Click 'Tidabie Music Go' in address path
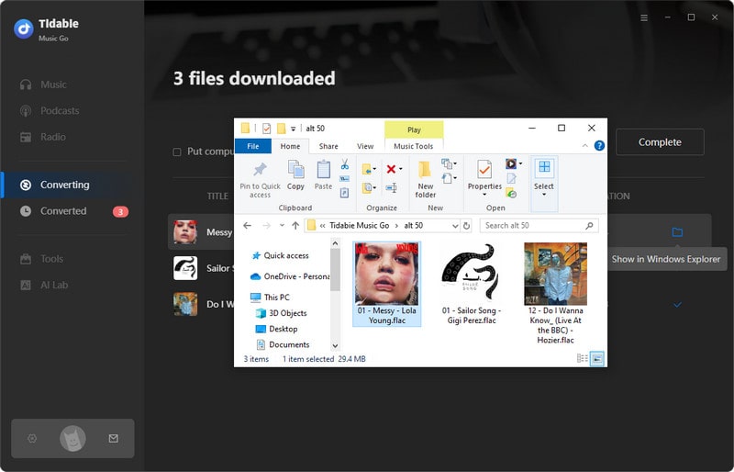Viewport: 734px width, 472px height. point(359,226)
